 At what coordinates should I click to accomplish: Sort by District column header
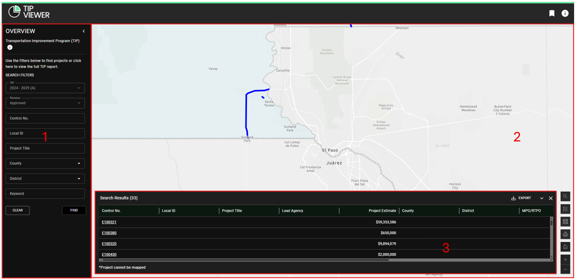click(468, 211)
